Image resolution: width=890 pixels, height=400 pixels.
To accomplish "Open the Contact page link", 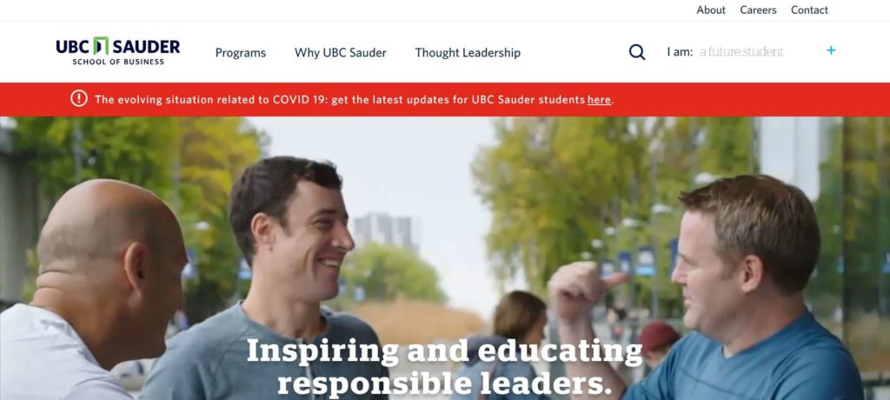I will (809, 10).
